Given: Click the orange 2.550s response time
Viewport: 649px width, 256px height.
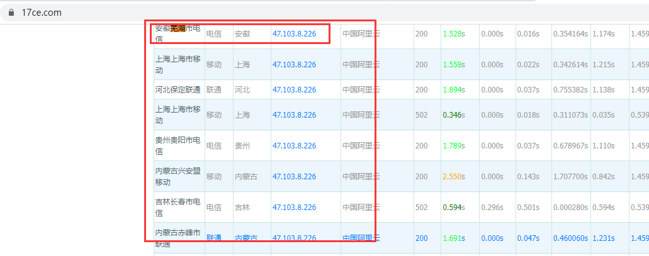Looking at the screenshot, I should coord(453,177).
